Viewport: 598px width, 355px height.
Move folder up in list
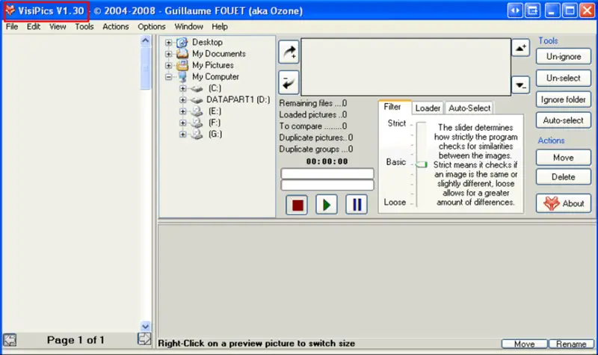[520, 48]
